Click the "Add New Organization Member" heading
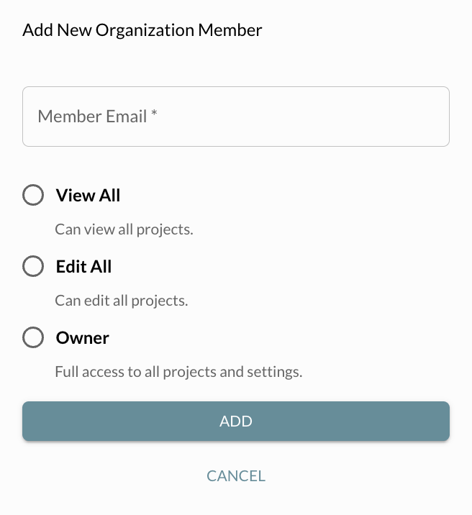Image resolution: width=472 pixels, height=515 pixels. [142, 30]
